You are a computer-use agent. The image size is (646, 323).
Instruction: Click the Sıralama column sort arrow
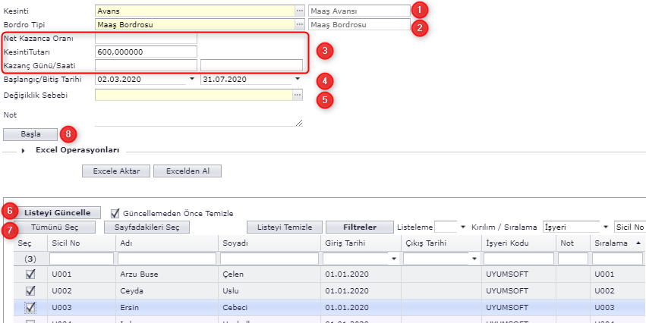coord(638,242)
